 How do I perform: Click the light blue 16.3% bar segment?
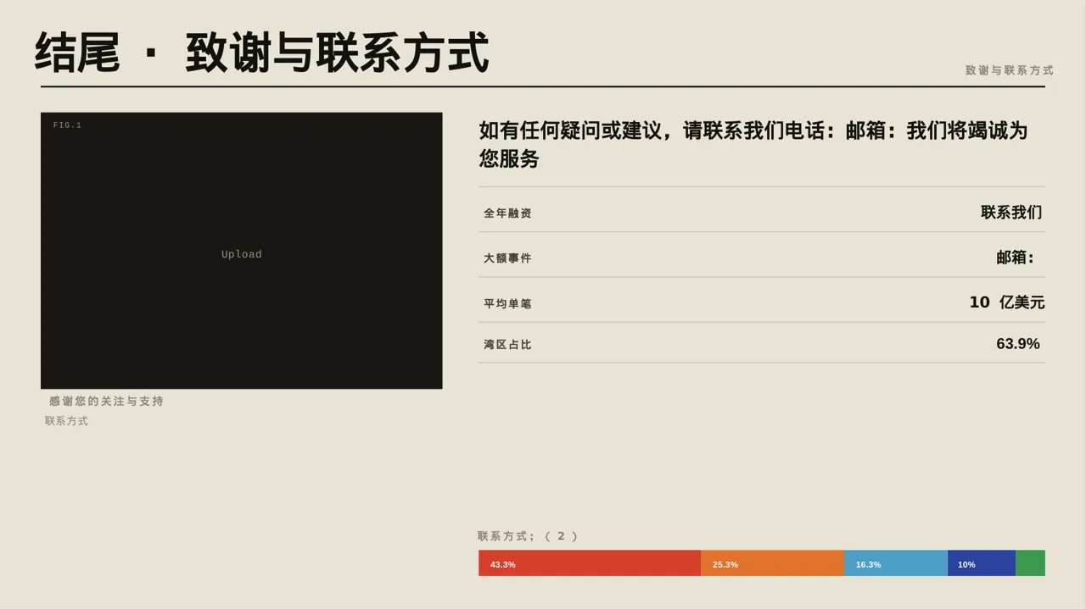pyautogui.click(x=896, y=563)
